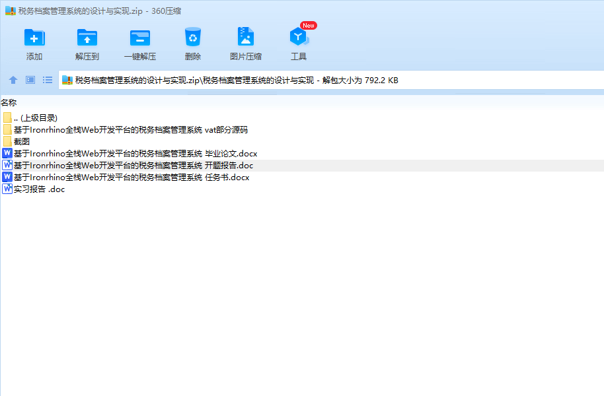The width and height of the screenshot is (604, 396).
Task: Click the 删除 recycle bin icon
Action: pos(192,37)
